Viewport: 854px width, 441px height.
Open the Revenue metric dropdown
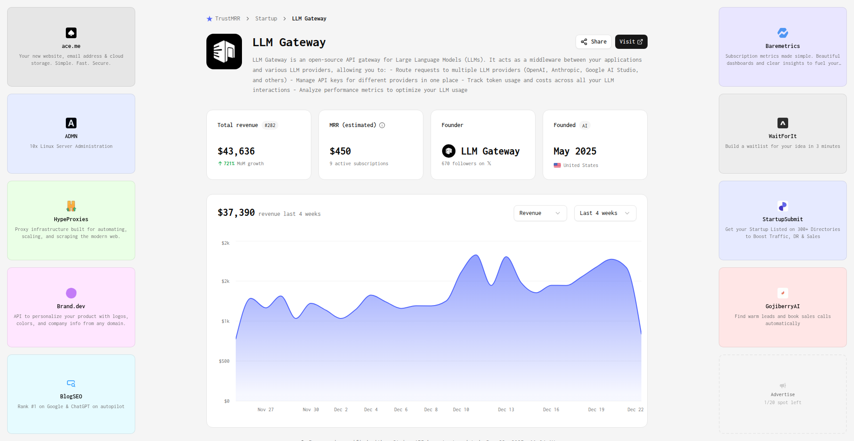tap(540, 213)
